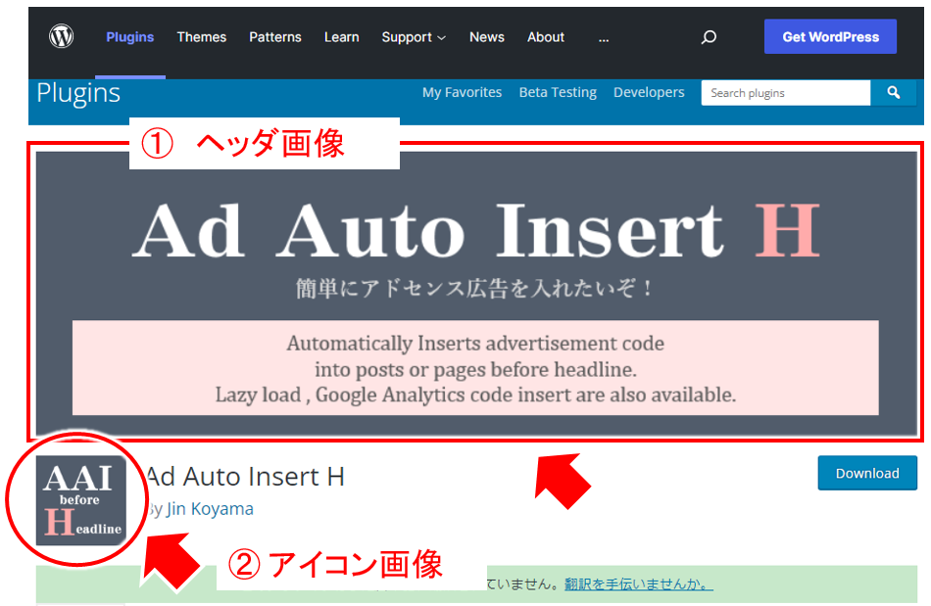Click the 翻訳を手伝いませんか link
Image resolution: width=931 pixels, height=606 pixels.
point(638,584)
